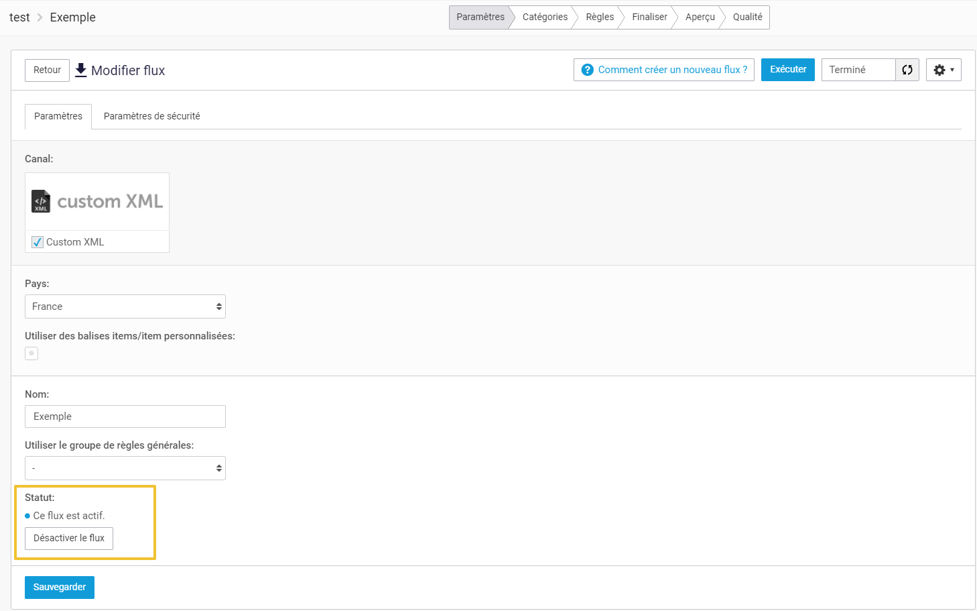This screenshot has height=611, width=977.
Task: Go to the Règles wizard step
Action: [600, 17]
